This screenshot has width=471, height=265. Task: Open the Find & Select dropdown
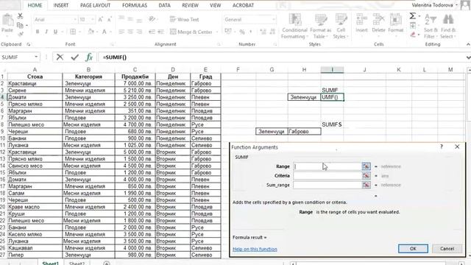coord(448,26)
